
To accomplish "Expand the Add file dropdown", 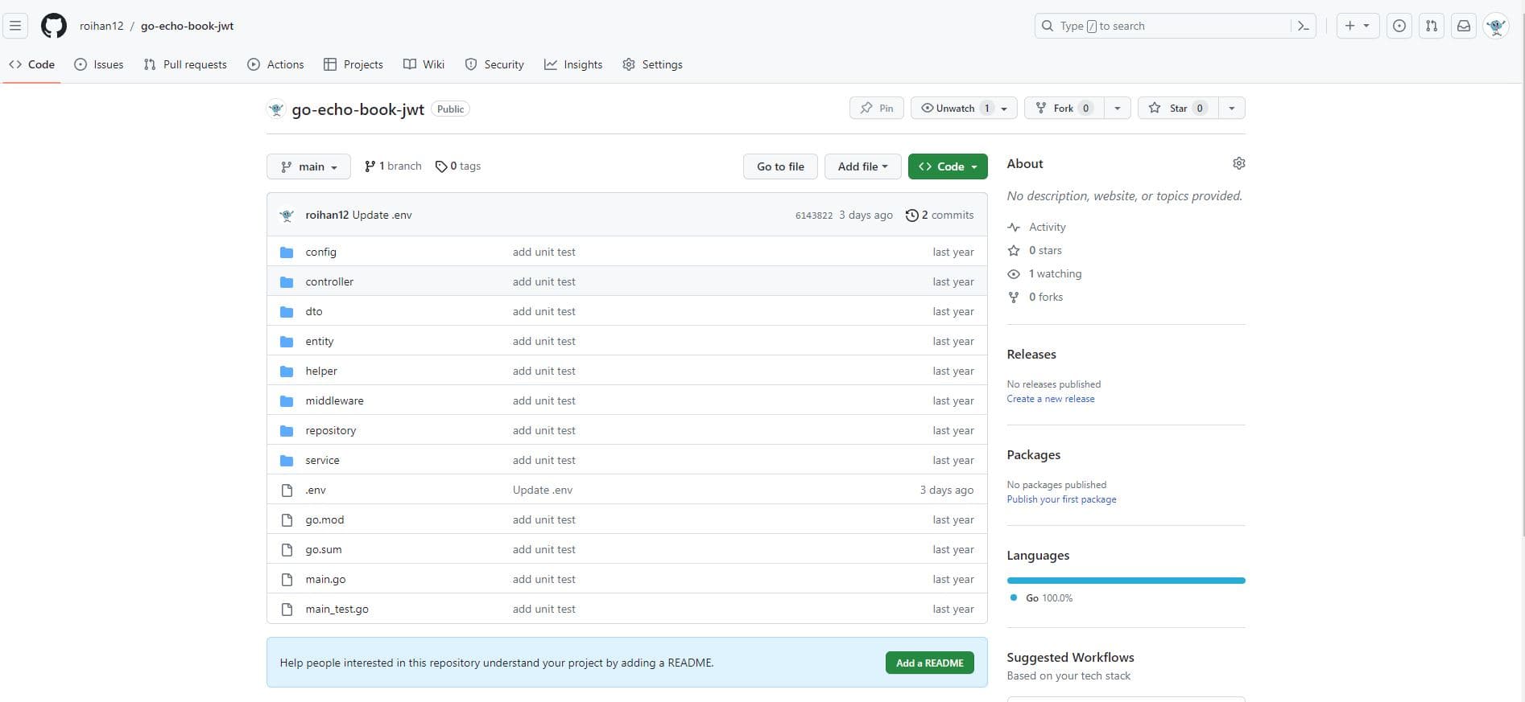I will click(862, 166).
